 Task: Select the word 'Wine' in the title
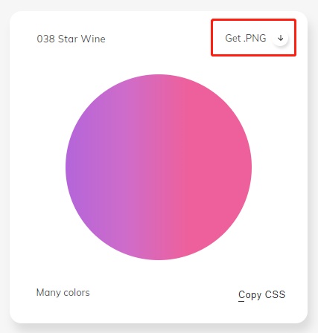tap(93, 39)
